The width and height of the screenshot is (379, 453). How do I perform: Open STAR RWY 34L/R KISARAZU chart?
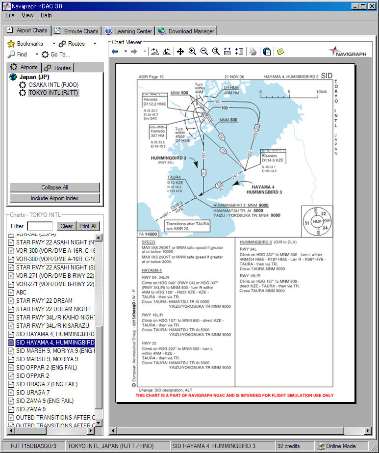(52, 326)
